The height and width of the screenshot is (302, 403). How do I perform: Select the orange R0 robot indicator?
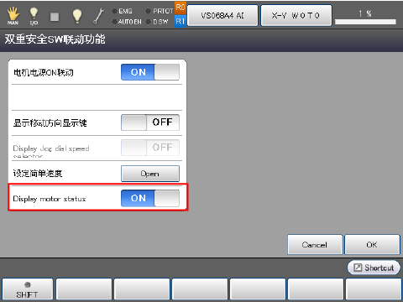tap(181, 8)
